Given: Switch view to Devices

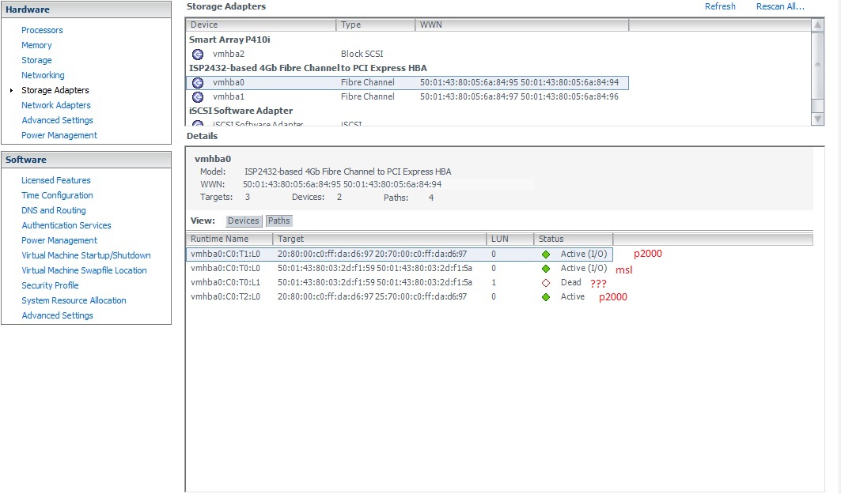Looking at the screenshot, I should pyautogui.click(x=244, y=221).
